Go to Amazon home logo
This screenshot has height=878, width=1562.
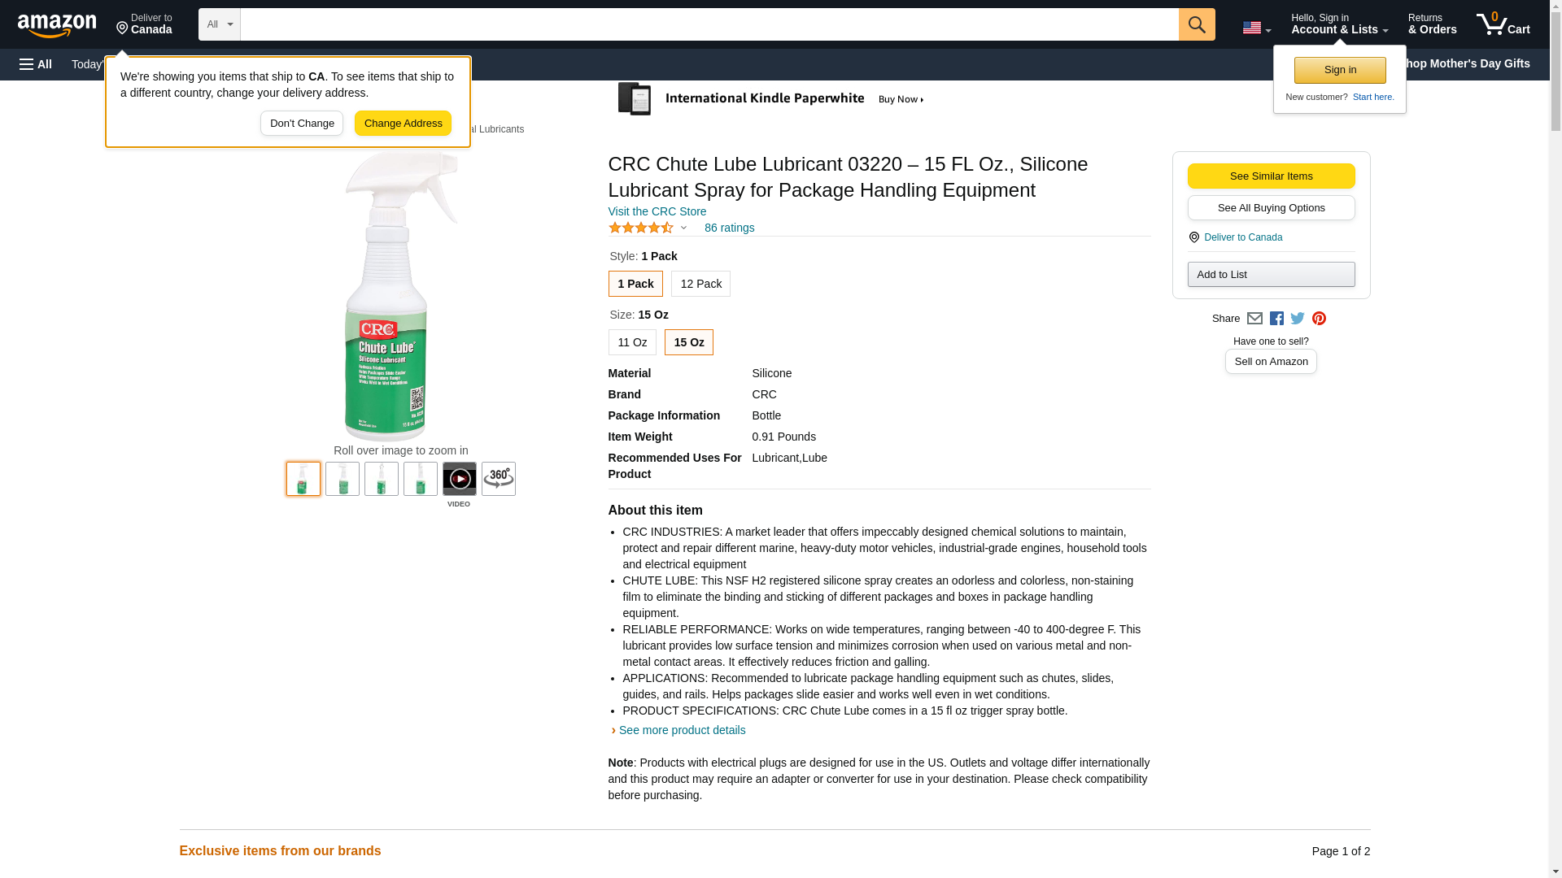pos(57,25)
